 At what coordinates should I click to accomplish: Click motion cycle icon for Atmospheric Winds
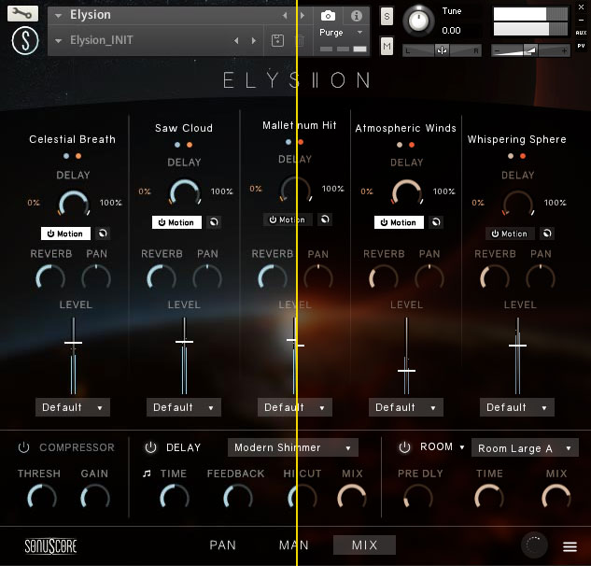(436, 222)
